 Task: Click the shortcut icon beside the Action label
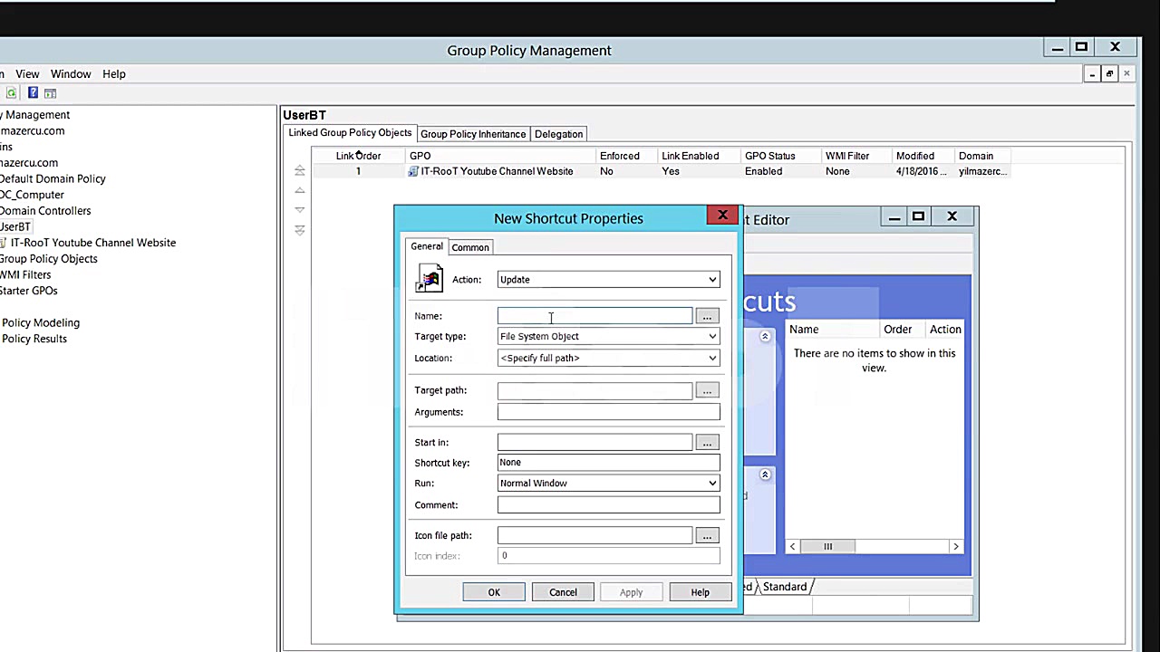coord(429,279)
